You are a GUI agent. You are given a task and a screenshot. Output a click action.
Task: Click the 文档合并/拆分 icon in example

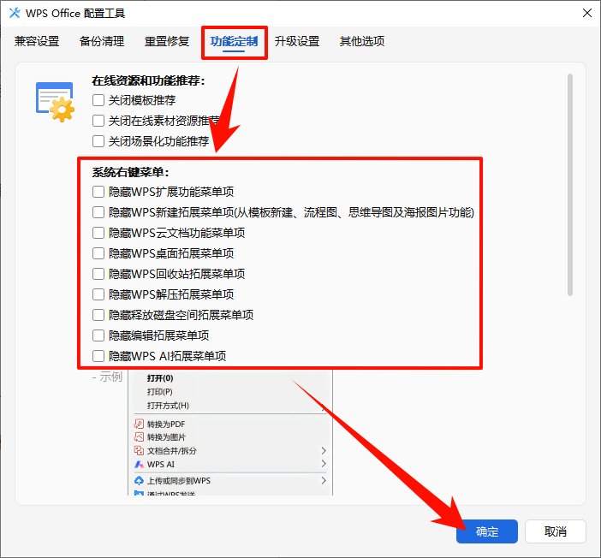click(x=139, y=451)
